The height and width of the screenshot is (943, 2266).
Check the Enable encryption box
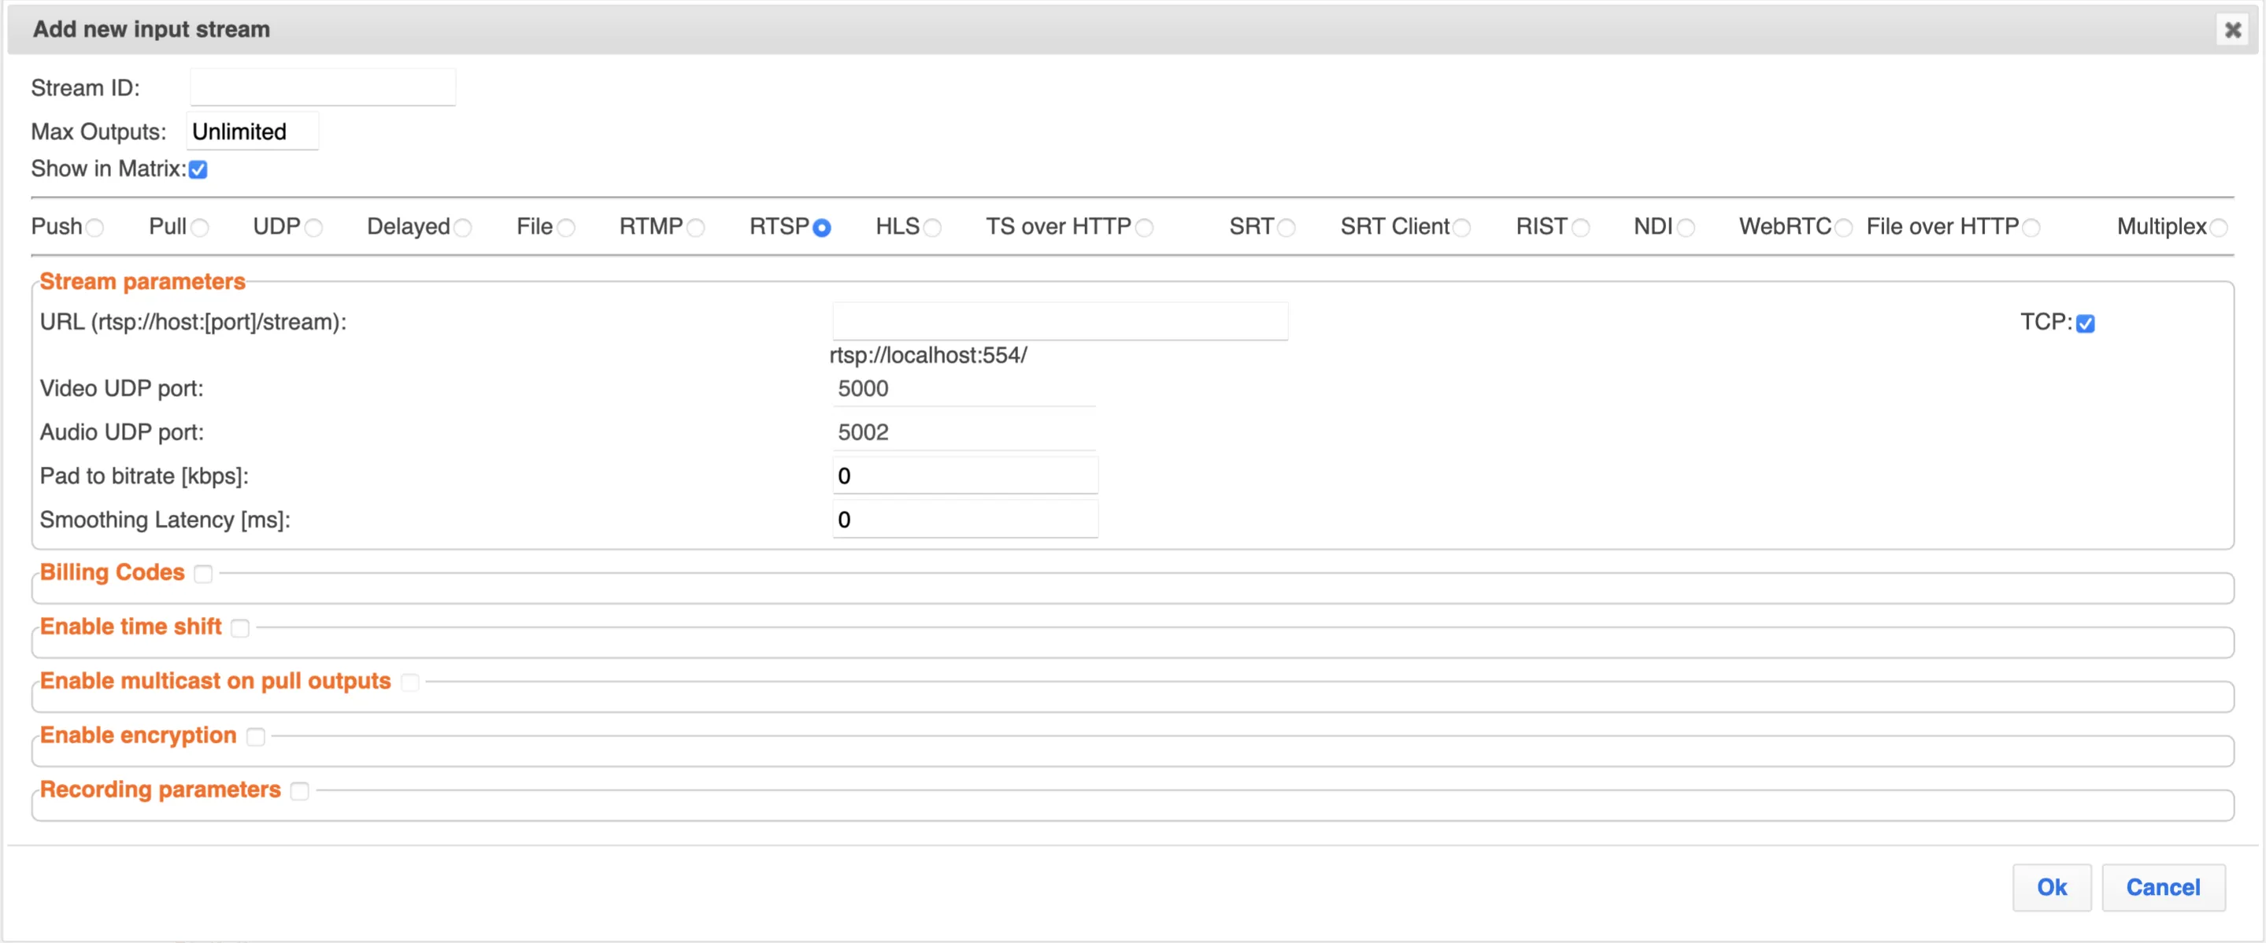[256, 737]
